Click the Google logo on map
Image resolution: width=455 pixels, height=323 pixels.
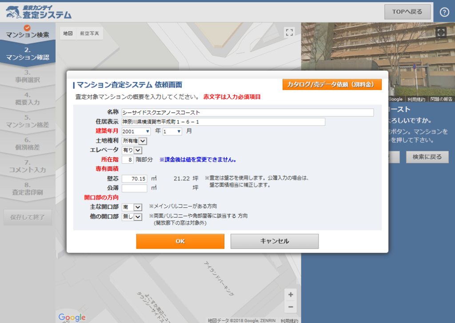(72, 317)
